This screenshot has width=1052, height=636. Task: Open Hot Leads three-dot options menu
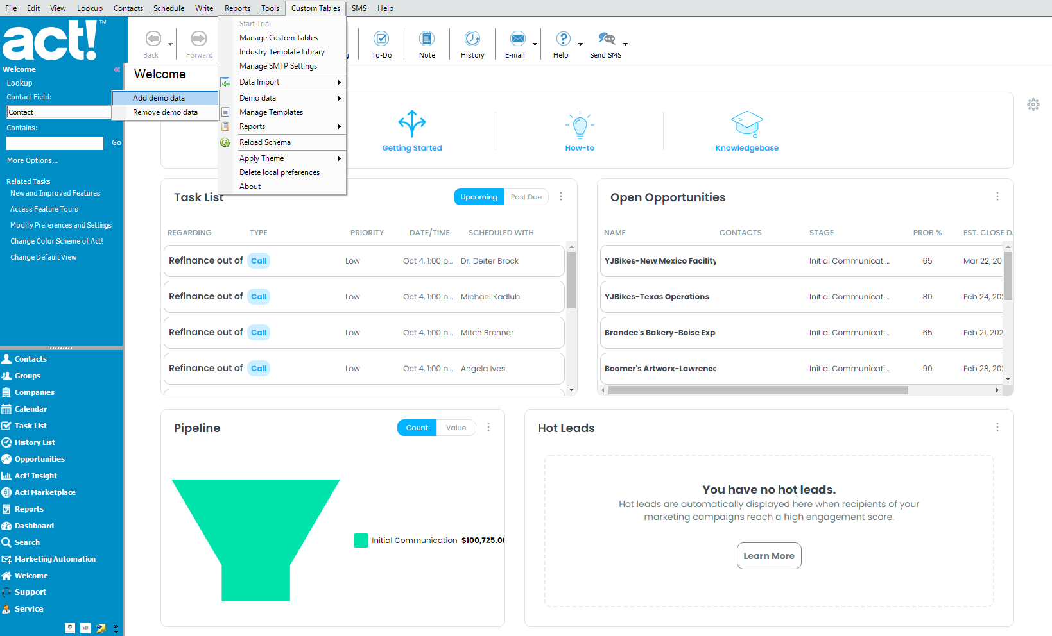[997, 428]
